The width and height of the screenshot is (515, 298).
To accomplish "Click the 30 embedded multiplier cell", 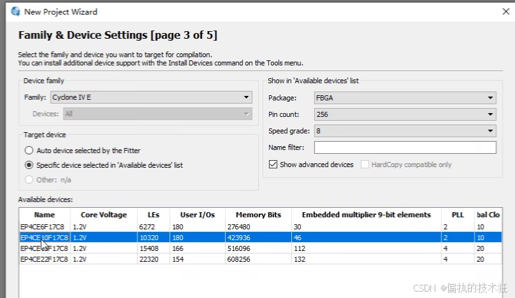I will click(x=366, y=227).
